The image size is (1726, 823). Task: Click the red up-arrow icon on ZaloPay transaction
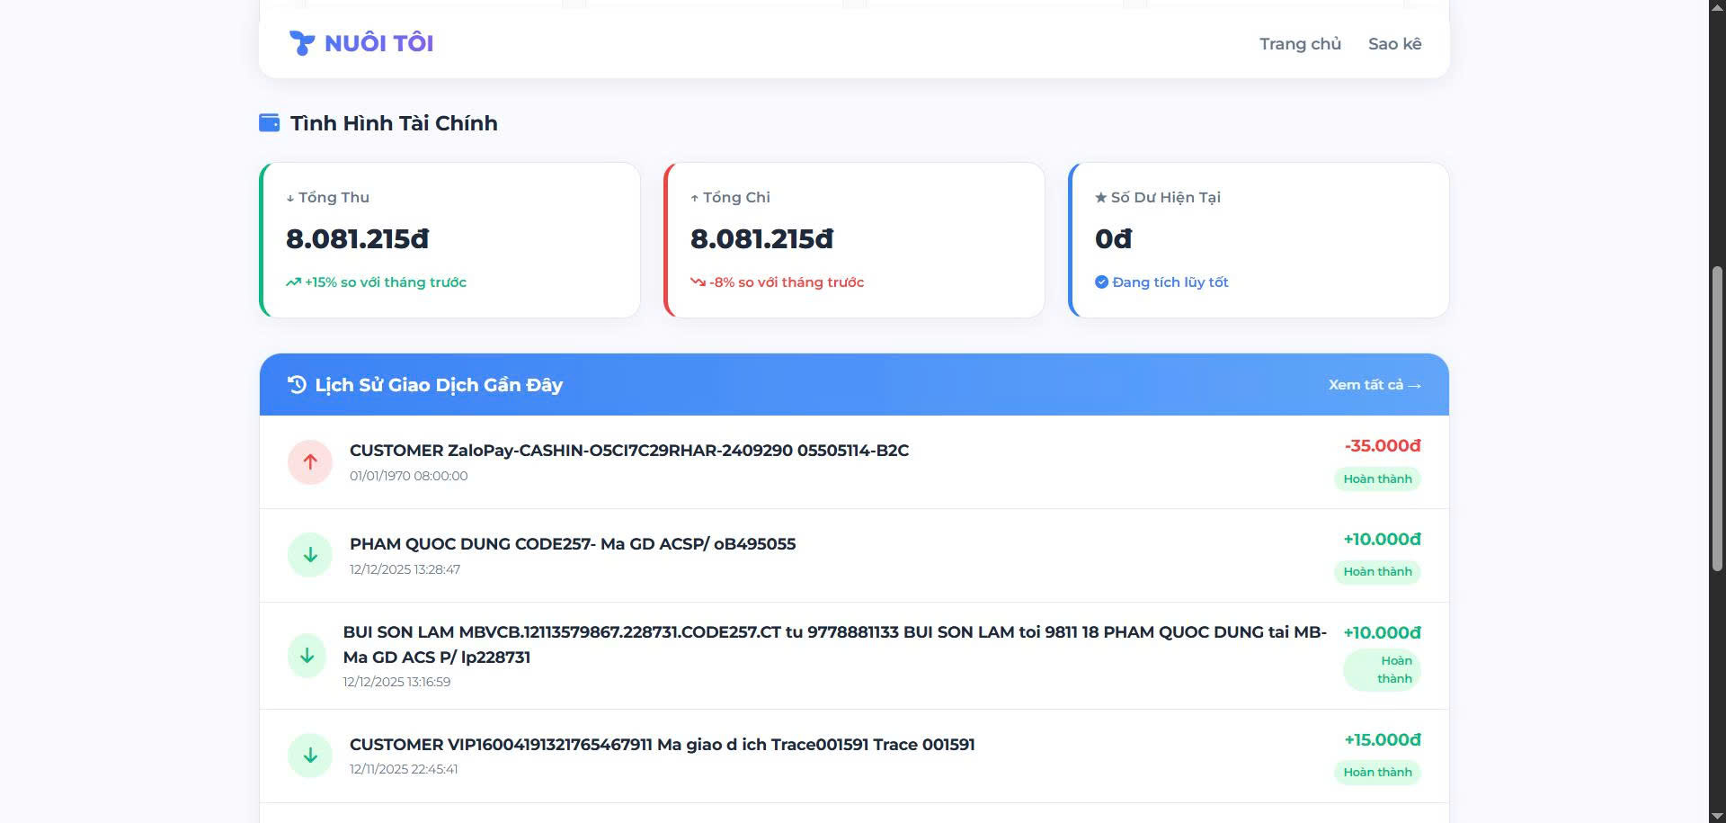(310, 461)
